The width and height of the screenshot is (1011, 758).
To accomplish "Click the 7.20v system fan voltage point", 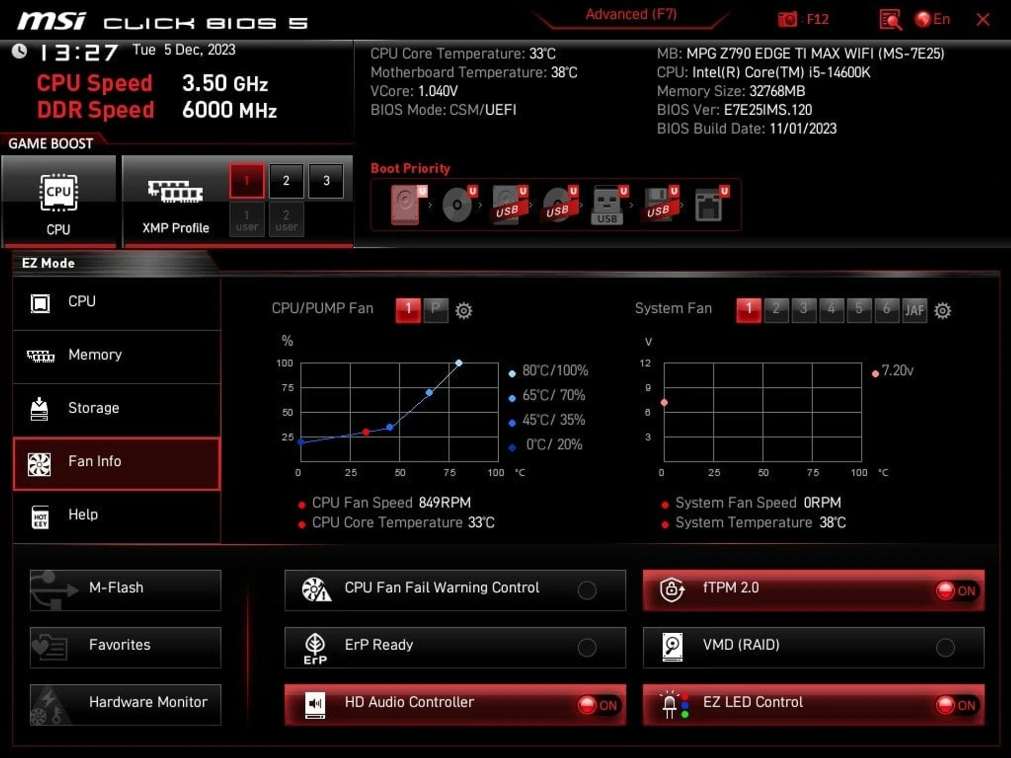I will tap(664, 403).
